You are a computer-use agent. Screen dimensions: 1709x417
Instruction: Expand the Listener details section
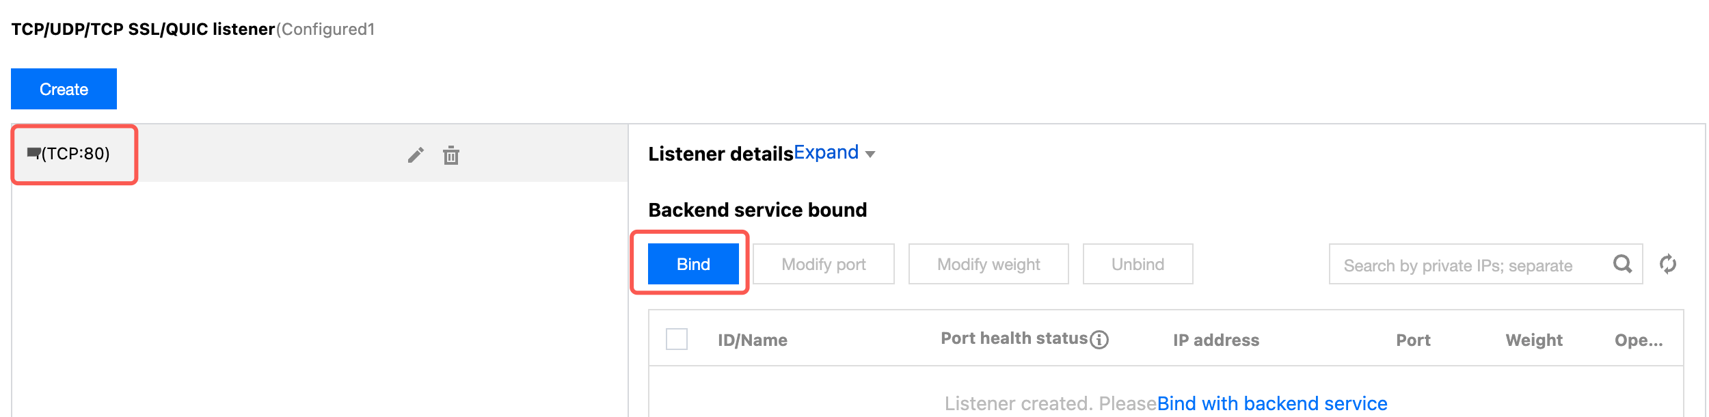(x=826, y=152)
